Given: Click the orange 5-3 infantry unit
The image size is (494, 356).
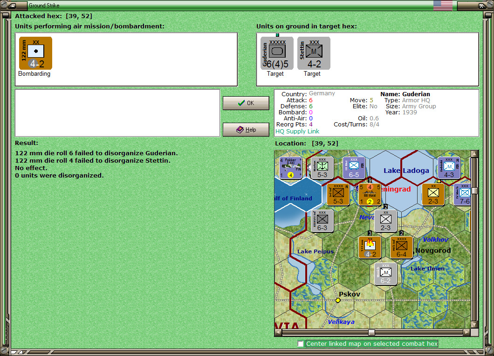Looking at the screenshot, I should click(338, 194).
